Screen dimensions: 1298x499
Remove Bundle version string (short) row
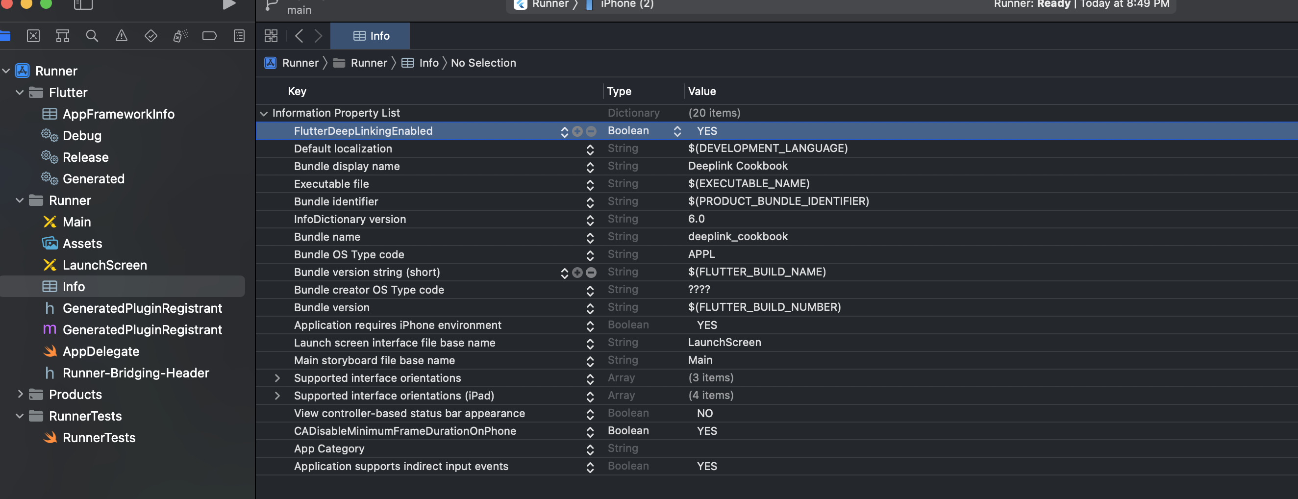pos(591,273)
